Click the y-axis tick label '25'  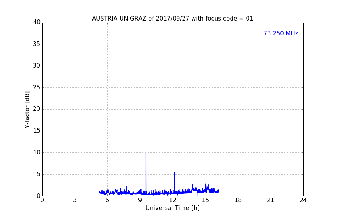point(37,87)
